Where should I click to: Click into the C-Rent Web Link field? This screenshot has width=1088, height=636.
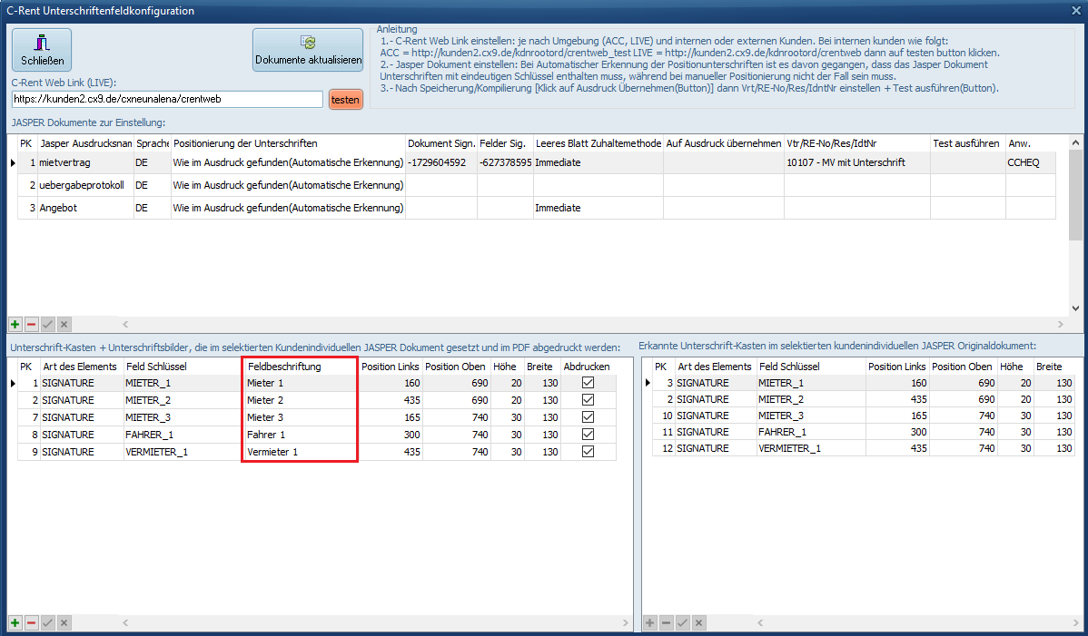[167, 99]
